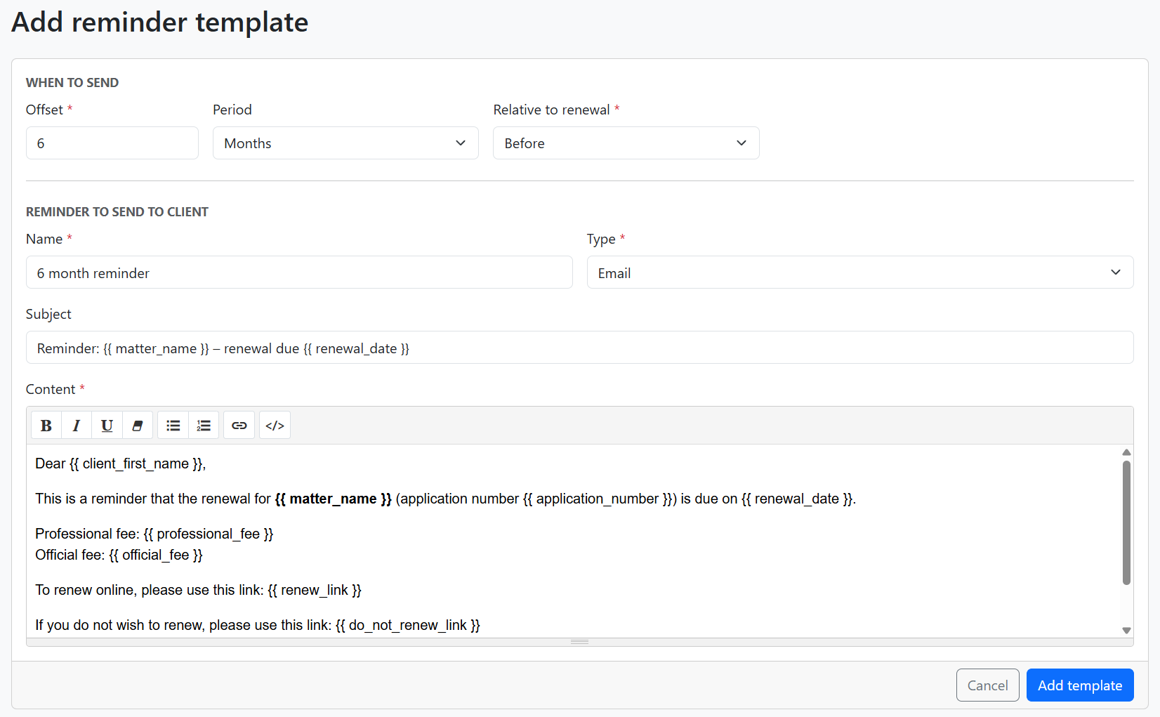Open the Period dropdown showing Months

click(345, 143)
